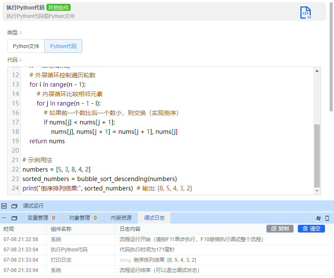Click the 组件名称 column header
Image resolution: width=334 pixels, height=278 pixels.
coord(61,229)
